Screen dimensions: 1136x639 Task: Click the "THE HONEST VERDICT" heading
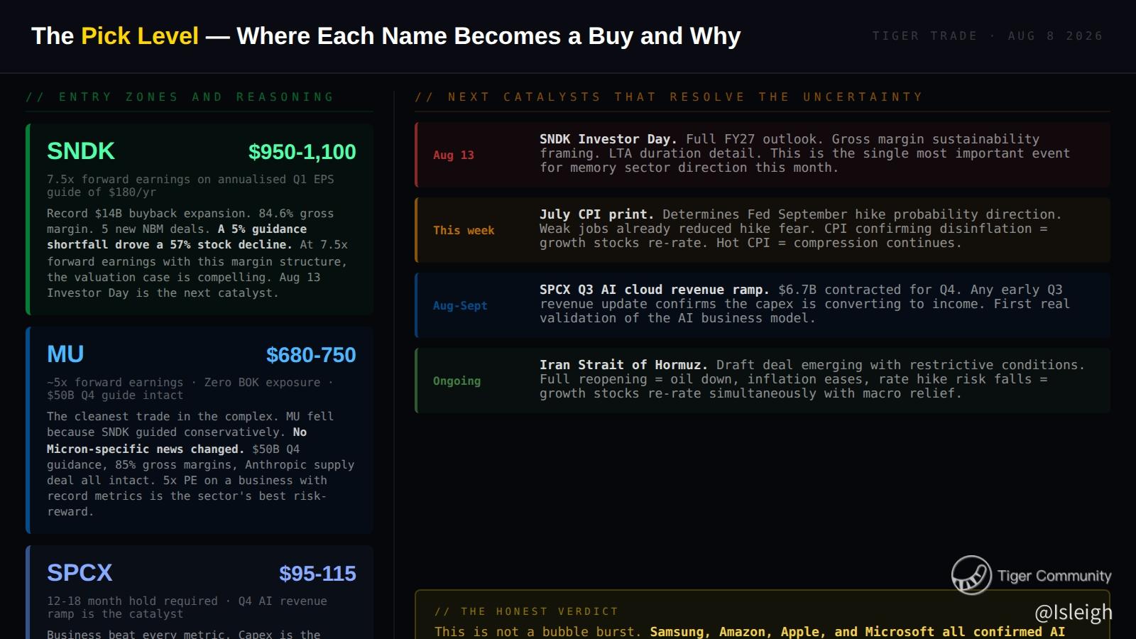pyautogui.click(x=526, y=611)
